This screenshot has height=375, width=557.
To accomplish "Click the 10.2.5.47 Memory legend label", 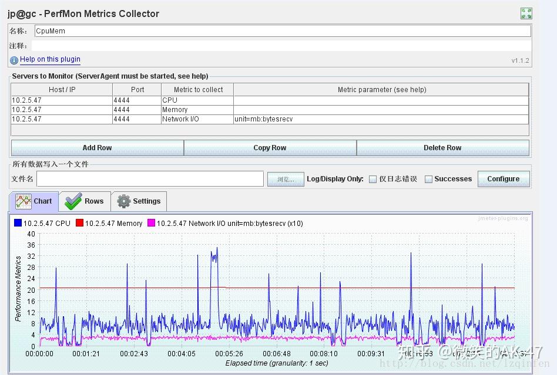I will [x=113, y=223].
